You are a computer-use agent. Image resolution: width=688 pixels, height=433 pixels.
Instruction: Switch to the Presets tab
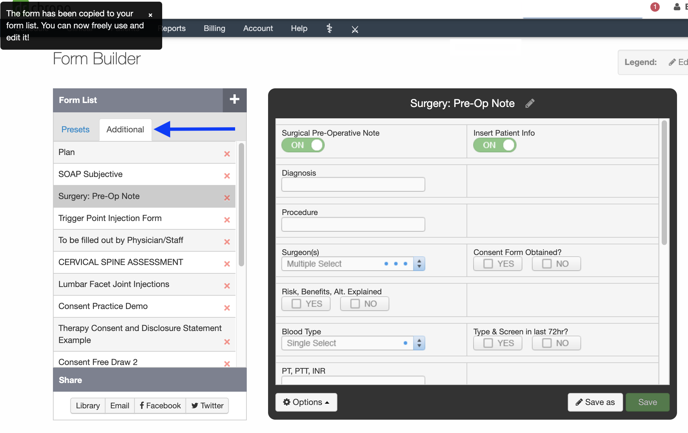[x=75, y=129]
